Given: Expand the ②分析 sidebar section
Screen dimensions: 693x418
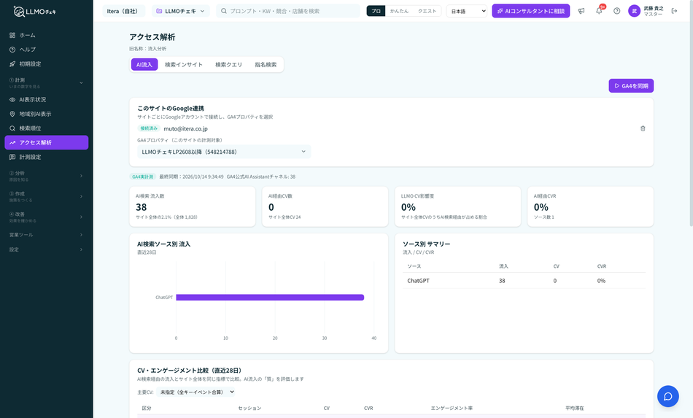Looking at the screenshot, I should coord(47,176).
